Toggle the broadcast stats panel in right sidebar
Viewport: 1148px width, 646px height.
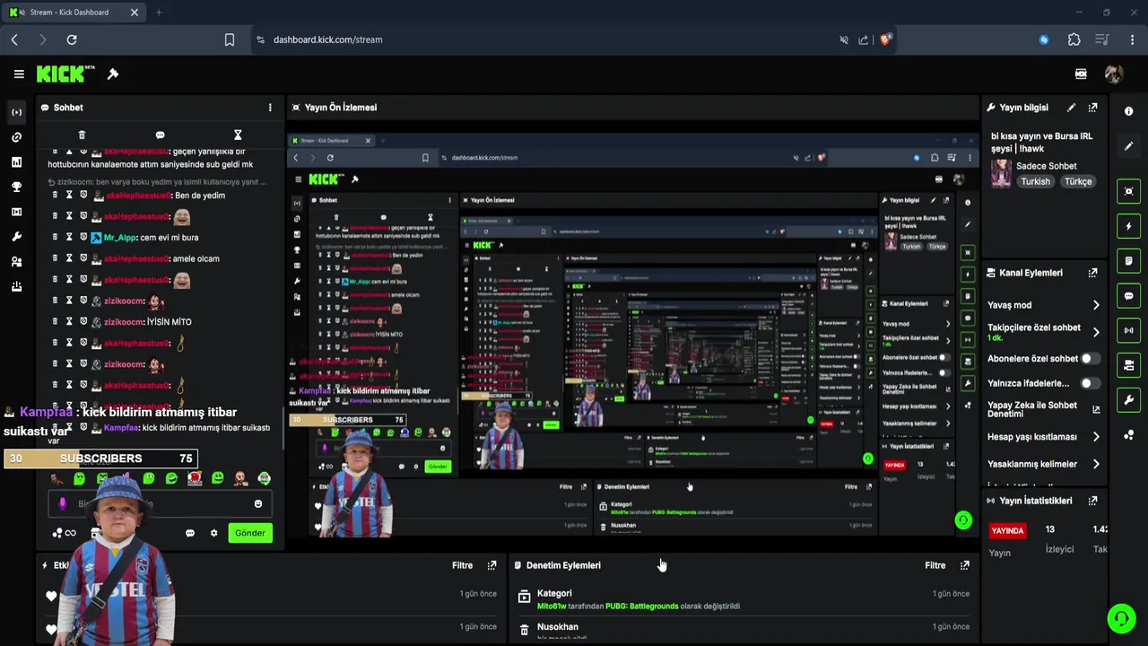coord(1128,330)
